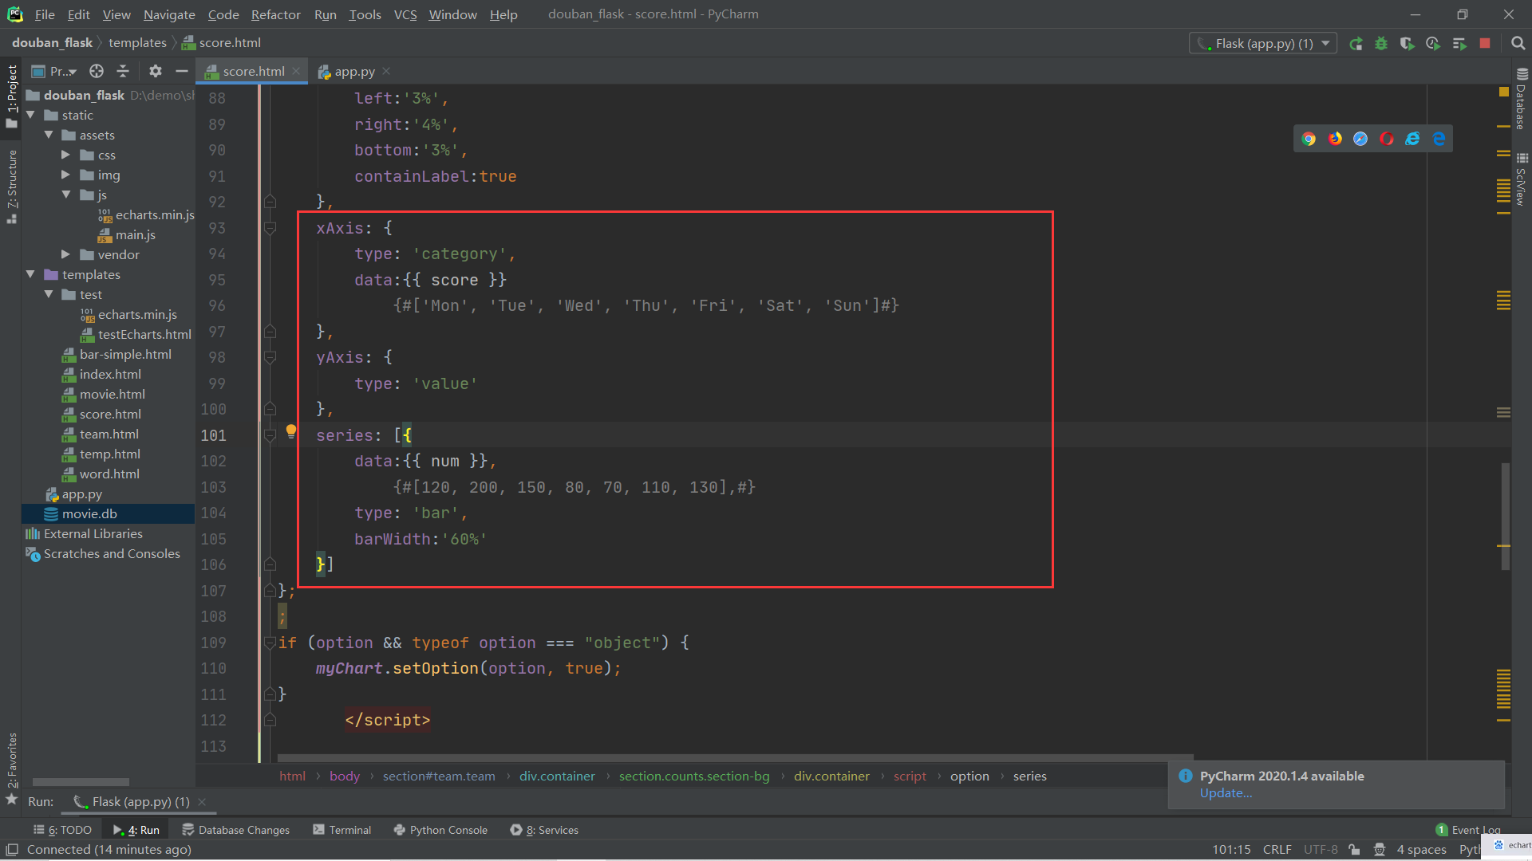Click the green Debug bug icon

point(1381,44)
